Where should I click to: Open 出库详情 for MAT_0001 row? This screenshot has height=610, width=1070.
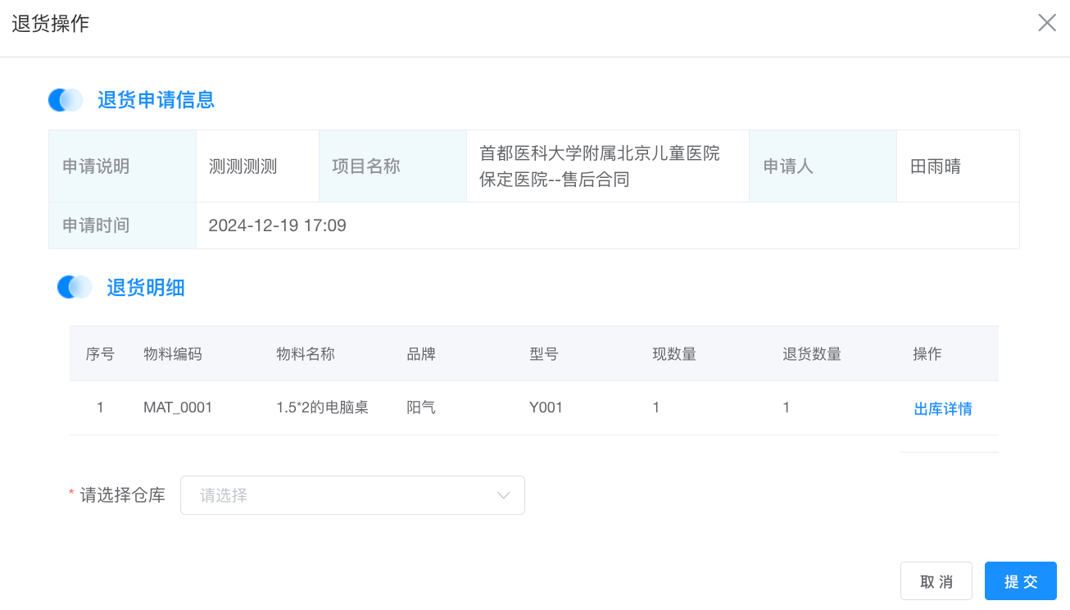tap(942, 408)
